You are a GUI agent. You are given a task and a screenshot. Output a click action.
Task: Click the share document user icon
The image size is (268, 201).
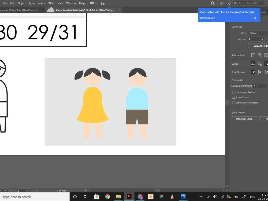point(213,3)
